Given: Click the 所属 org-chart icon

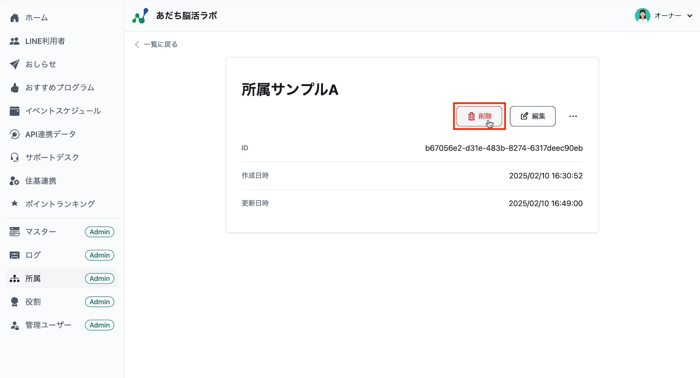Looking at the screenshot, I should click(x=14, y=278).
